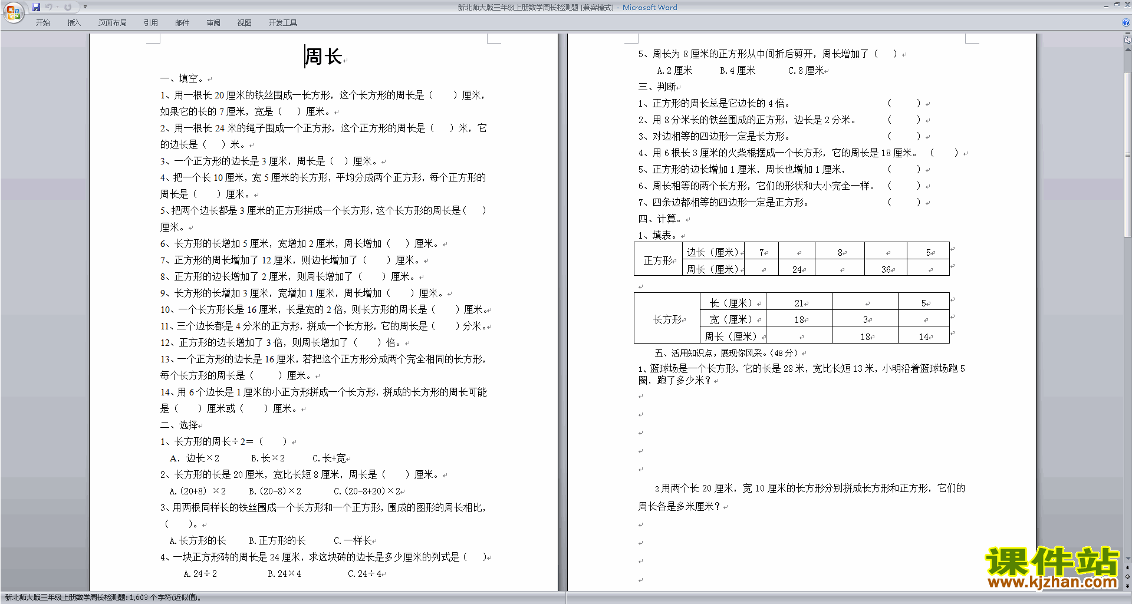The image size is (1132, 604).
Task: Click option A. 24÷2
Action: pos(200,573)
